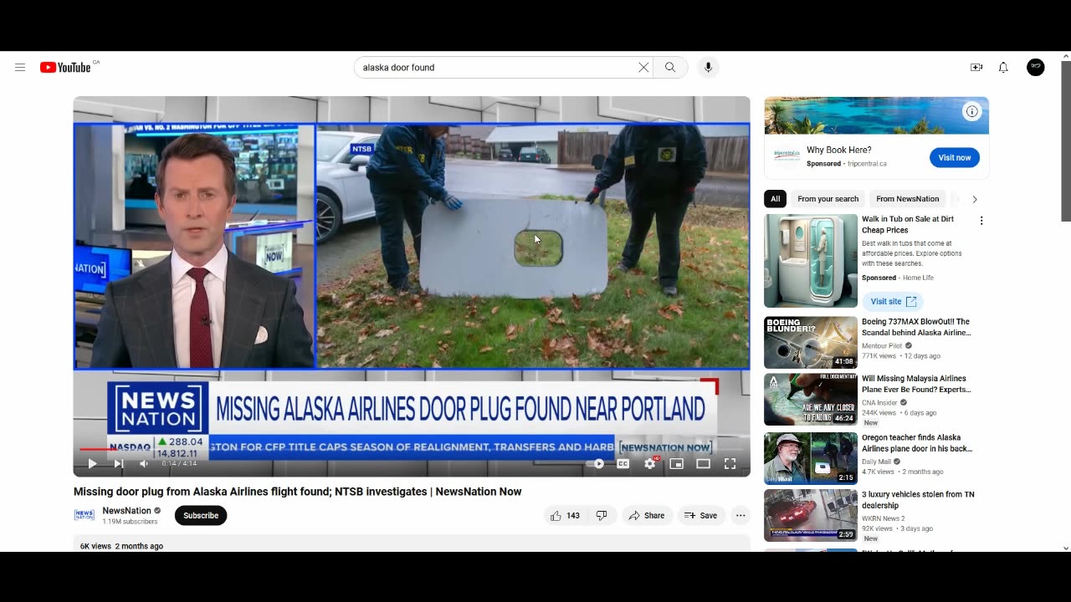The width and height of the screenshot is (1071, 602).
Task: Open the player settings gear
Action: pos(650,463)
